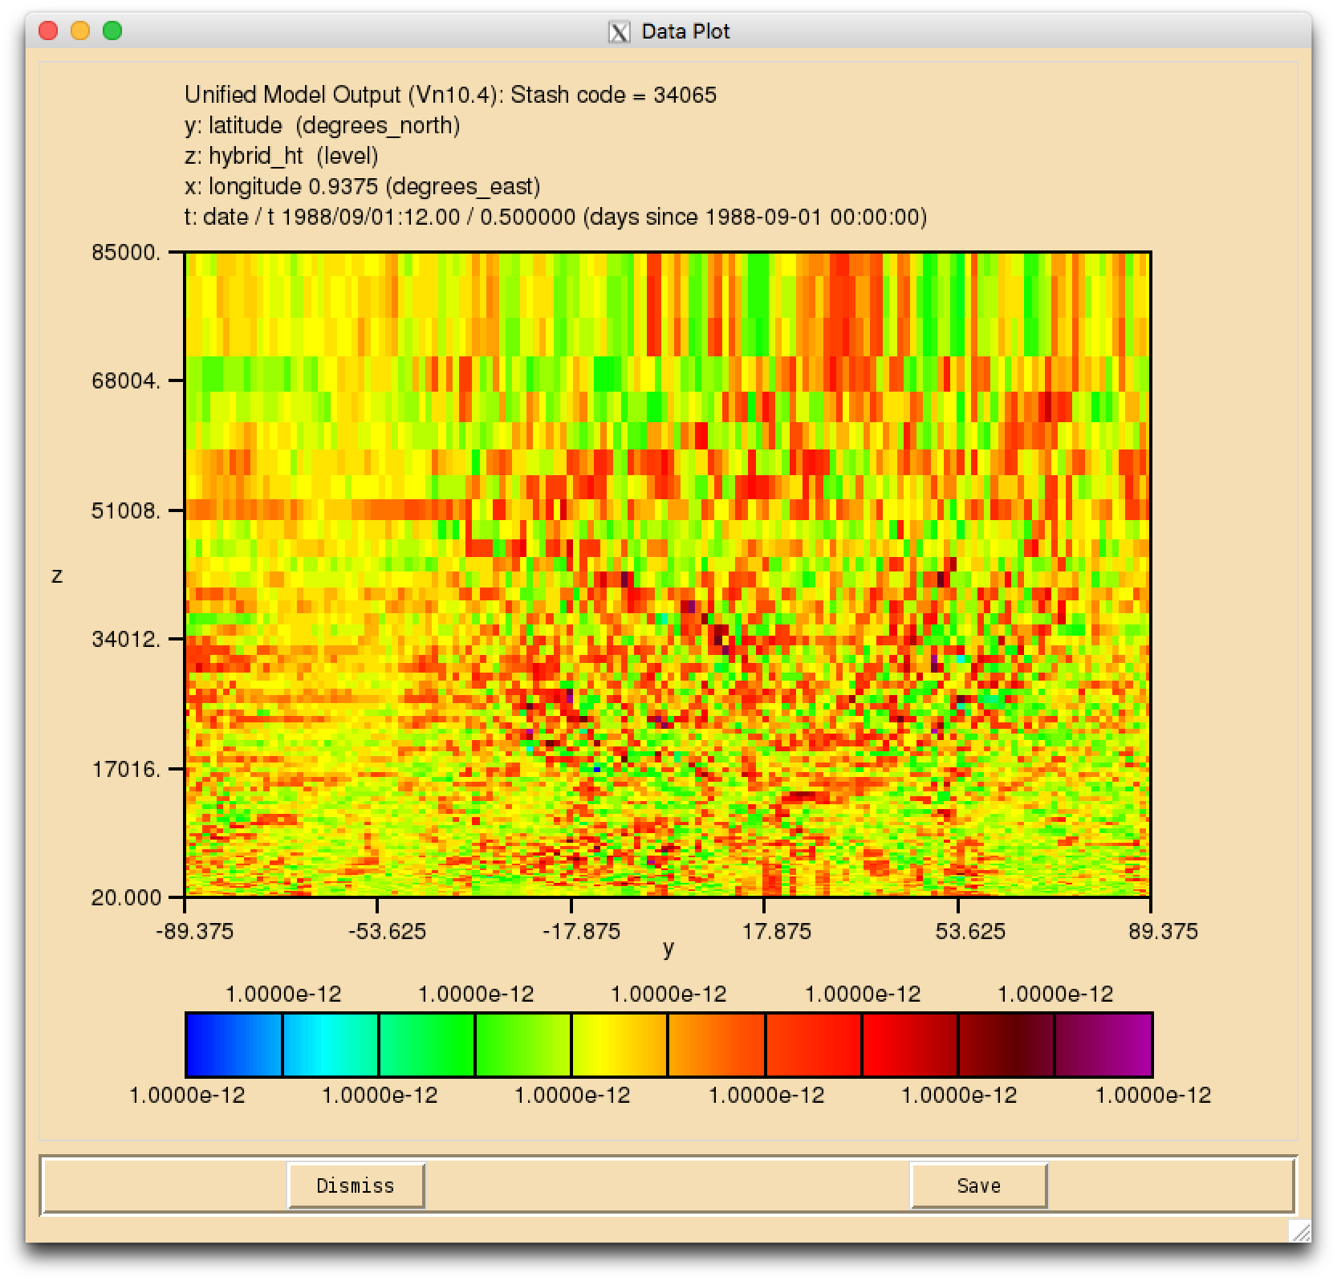Click the z-axis label 34012.
The width and height of the screenshot is (1337, 1281).
pyautogui.click(x=127, y=640)
